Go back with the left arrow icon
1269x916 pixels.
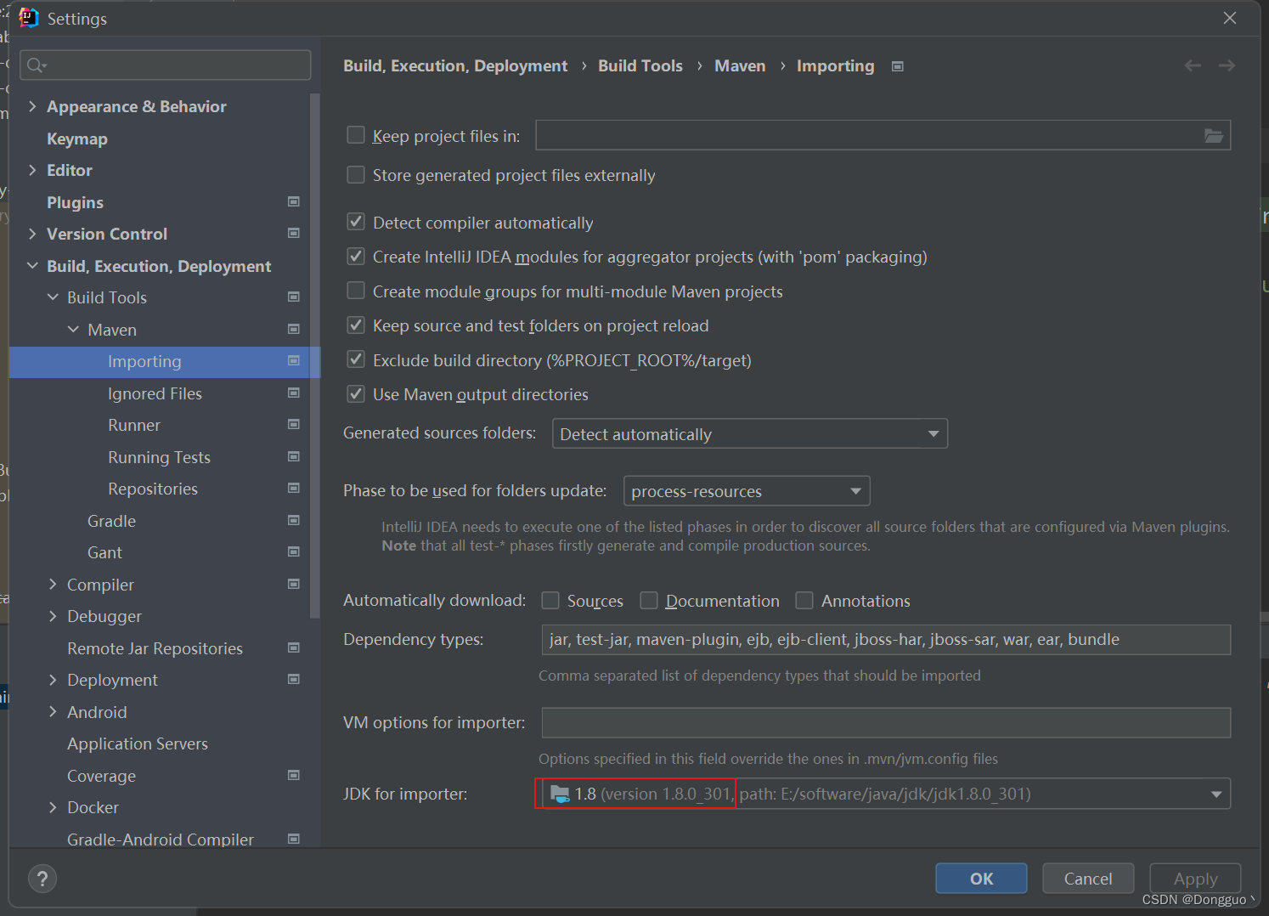pos(1193,65)
